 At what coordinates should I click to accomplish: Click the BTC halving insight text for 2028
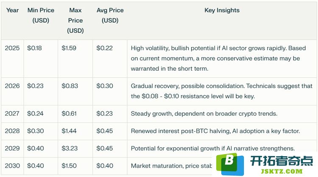tap(215, 131)
